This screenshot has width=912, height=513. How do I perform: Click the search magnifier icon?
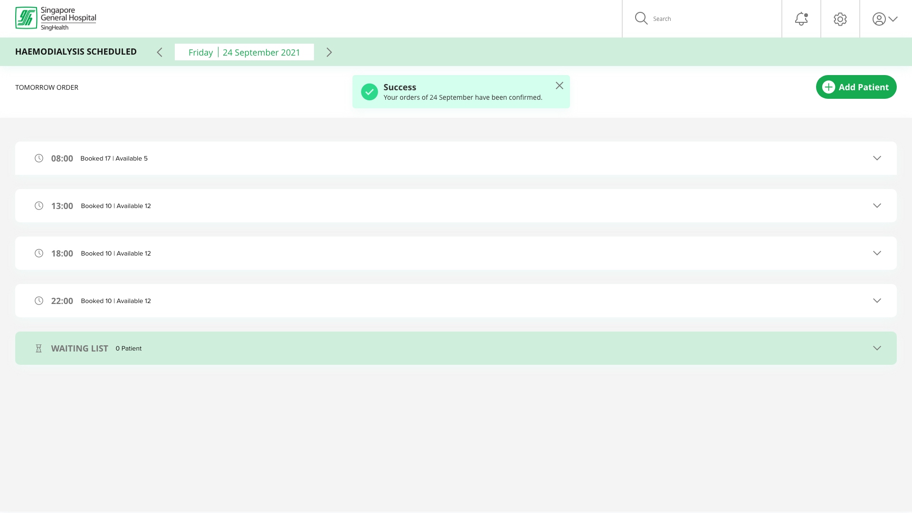click(x=641, y=19)
